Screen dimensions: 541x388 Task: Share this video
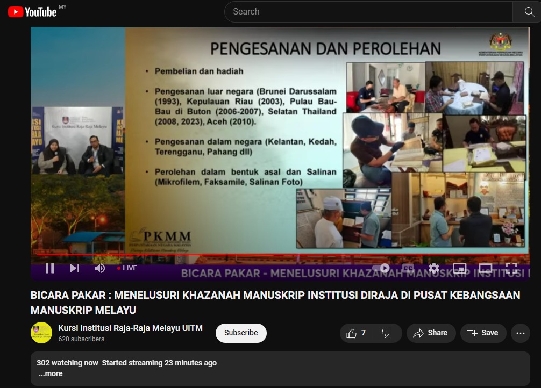431,333
